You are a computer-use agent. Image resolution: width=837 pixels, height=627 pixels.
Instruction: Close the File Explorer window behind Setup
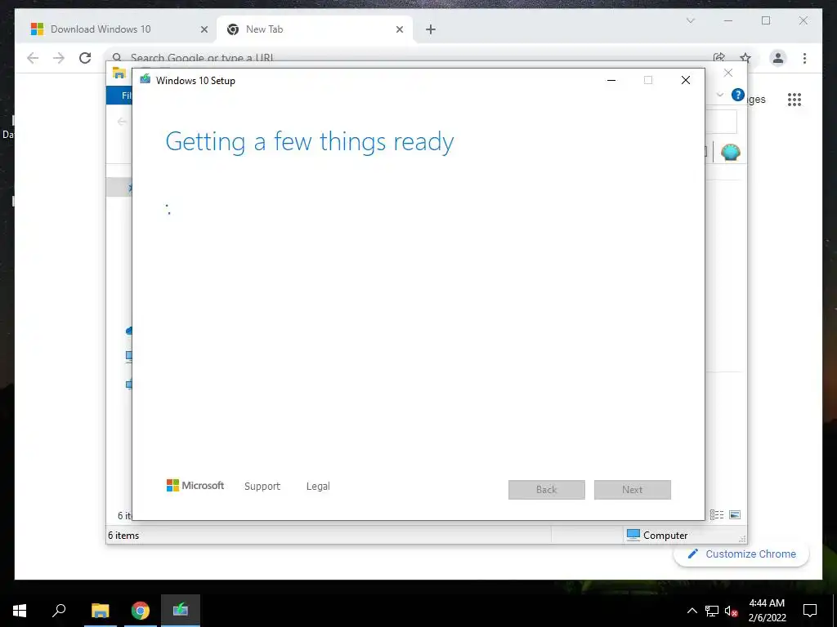728,73
